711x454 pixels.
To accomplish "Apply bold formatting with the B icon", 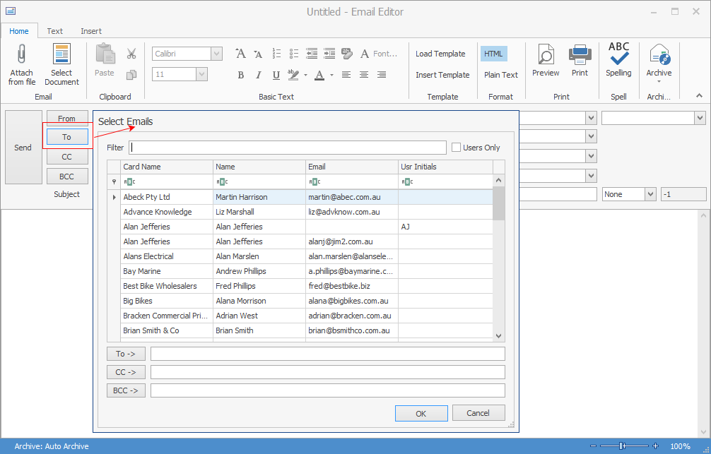I will (x=240, y=75).
